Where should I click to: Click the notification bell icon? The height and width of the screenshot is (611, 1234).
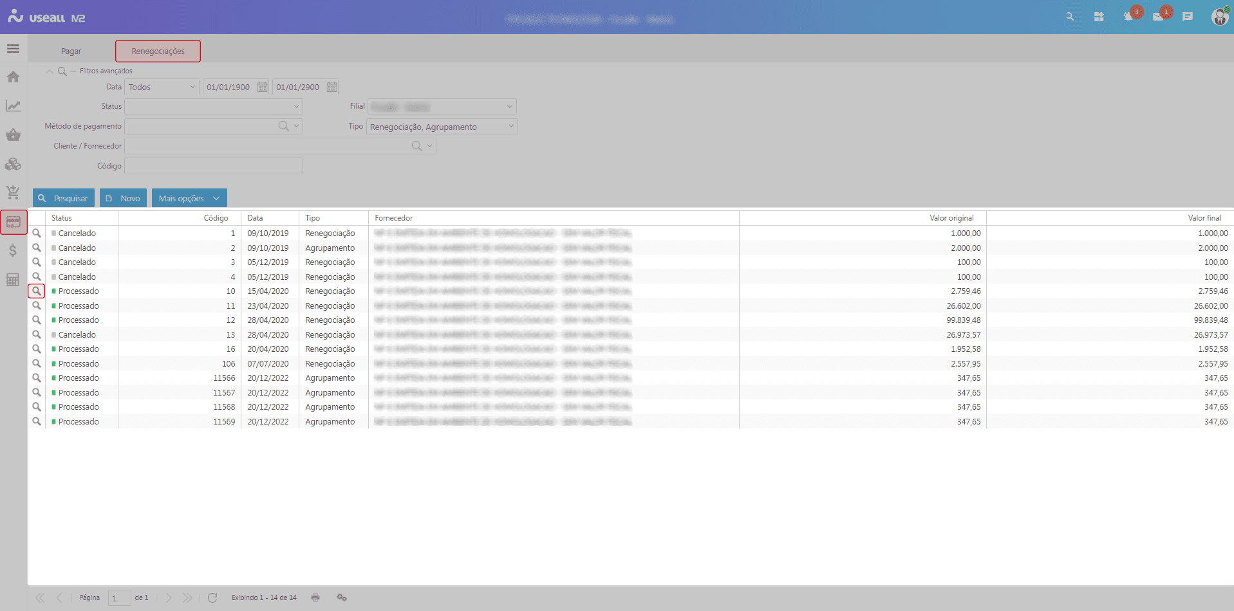(x=1128, y=17)
